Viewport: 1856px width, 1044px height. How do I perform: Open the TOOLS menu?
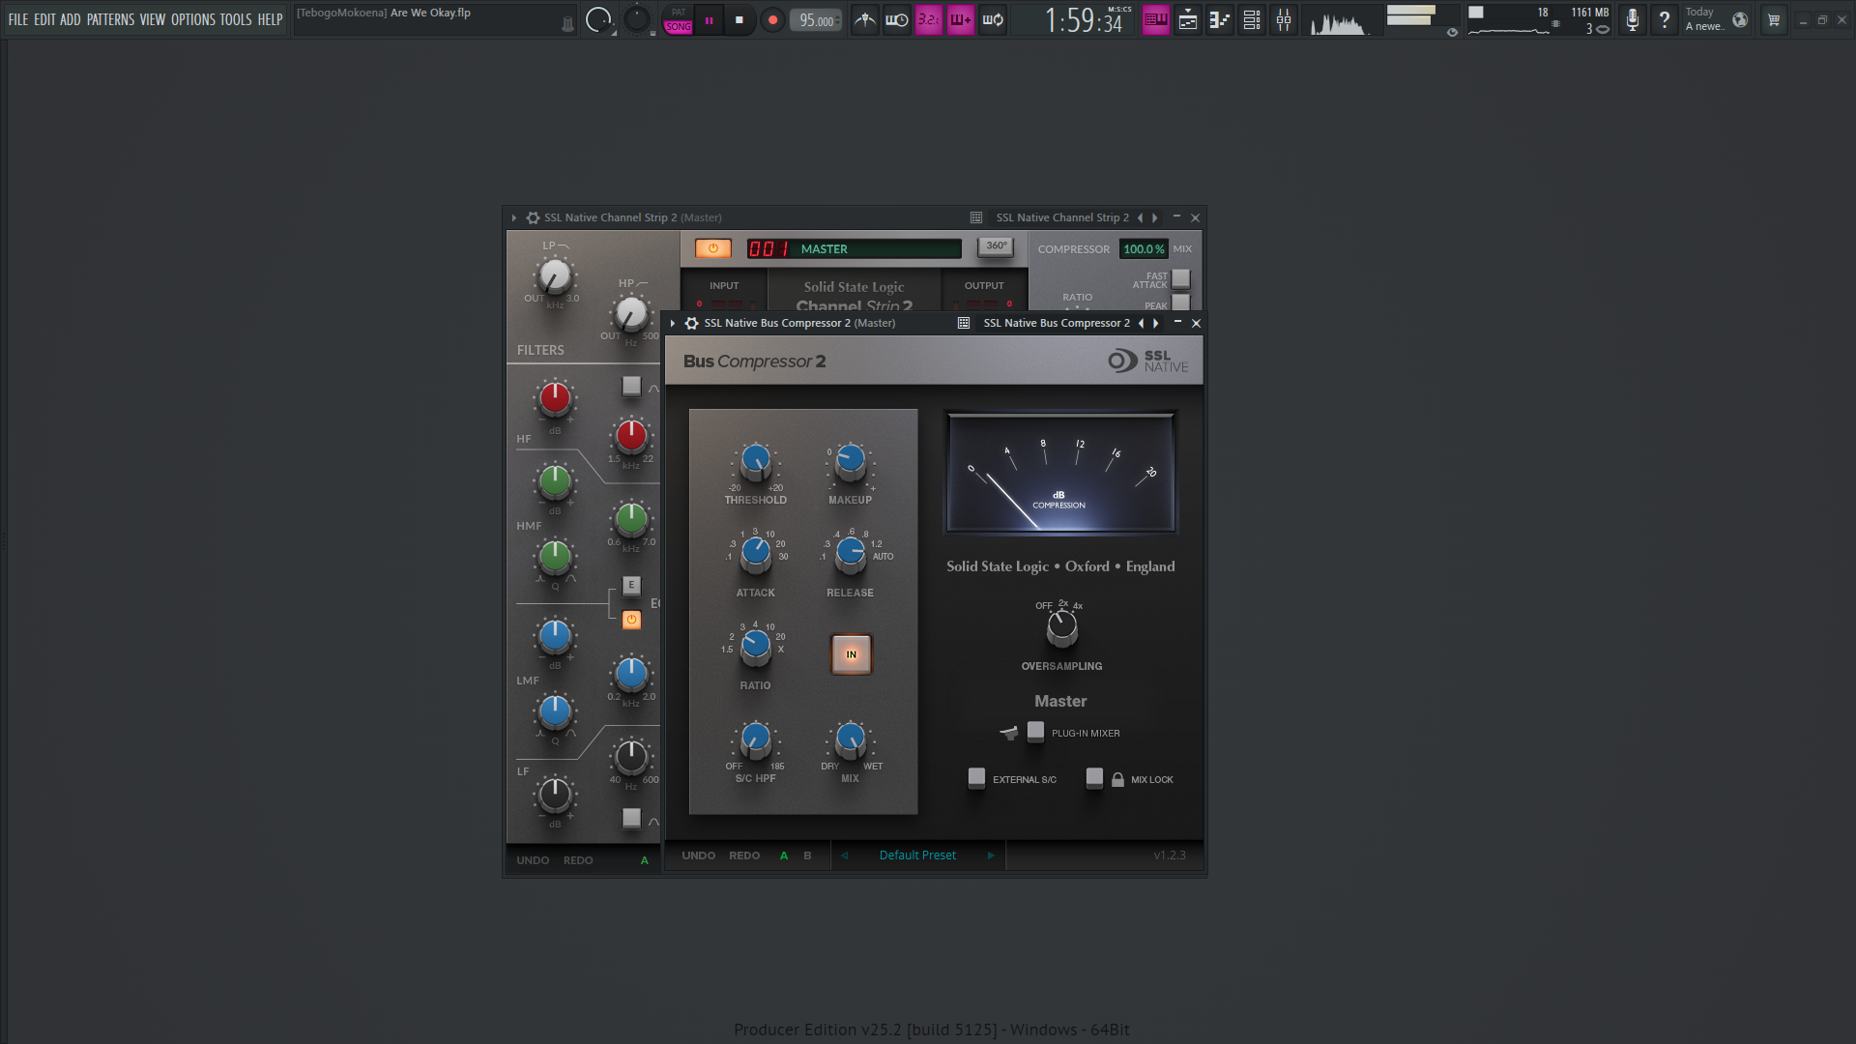[x=236, y=19]
